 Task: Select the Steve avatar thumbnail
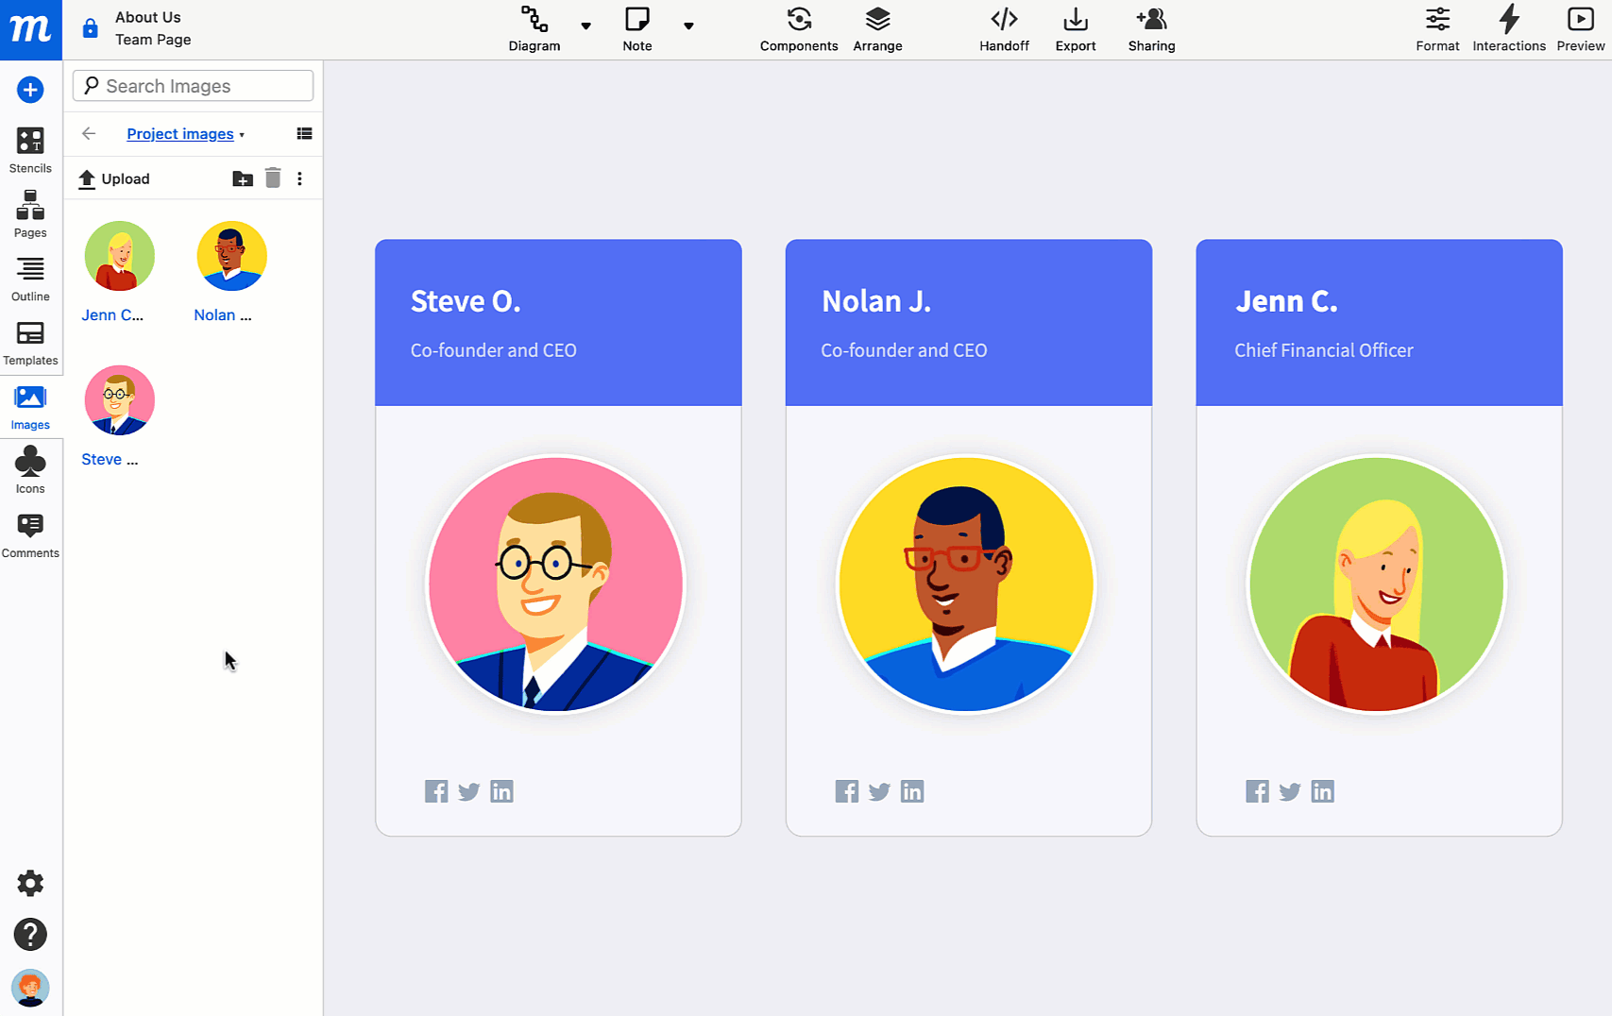[119, 399]
